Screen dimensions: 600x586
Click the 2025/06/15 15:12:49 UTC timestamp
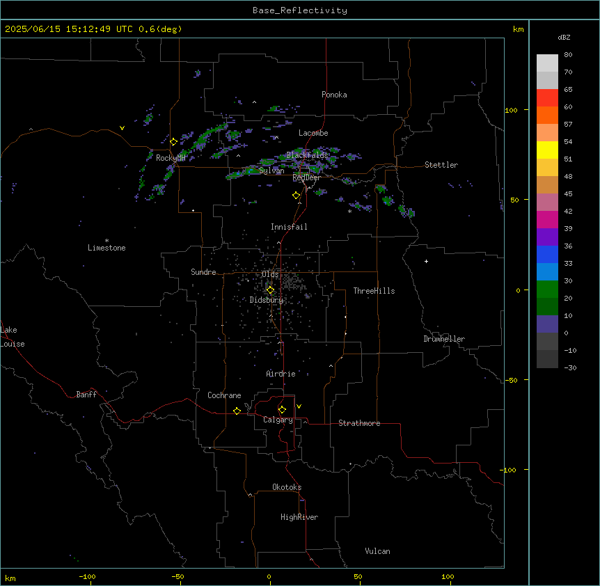[69, 29]
